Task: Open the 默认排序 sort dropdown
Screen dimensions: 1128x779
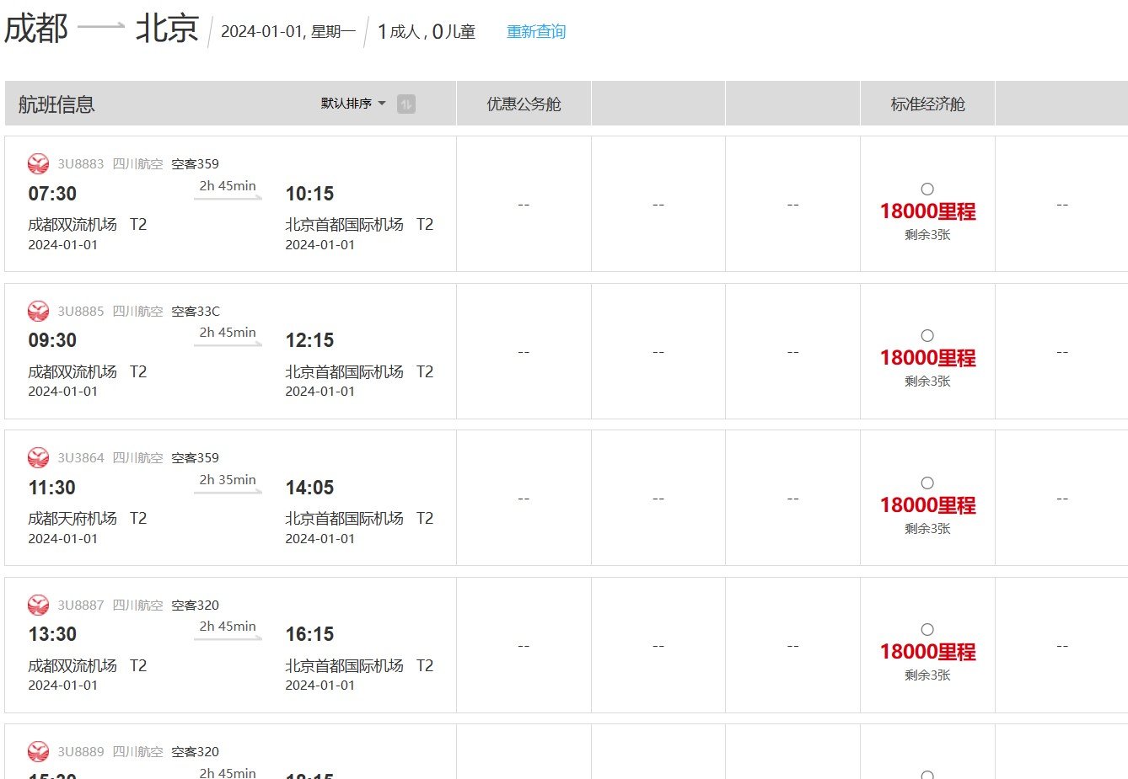Action: click(353, 104)
